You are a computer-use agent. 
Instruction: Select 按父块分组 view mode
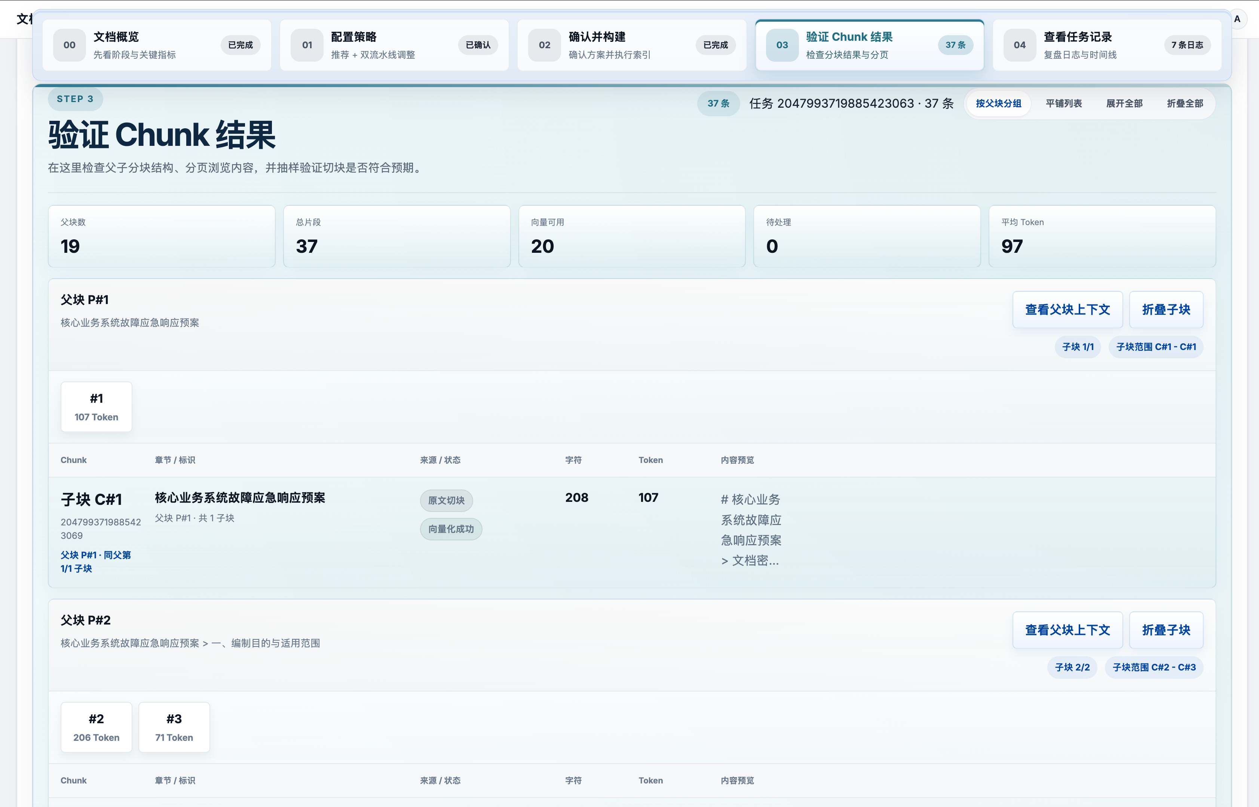[x=998, y=104]
